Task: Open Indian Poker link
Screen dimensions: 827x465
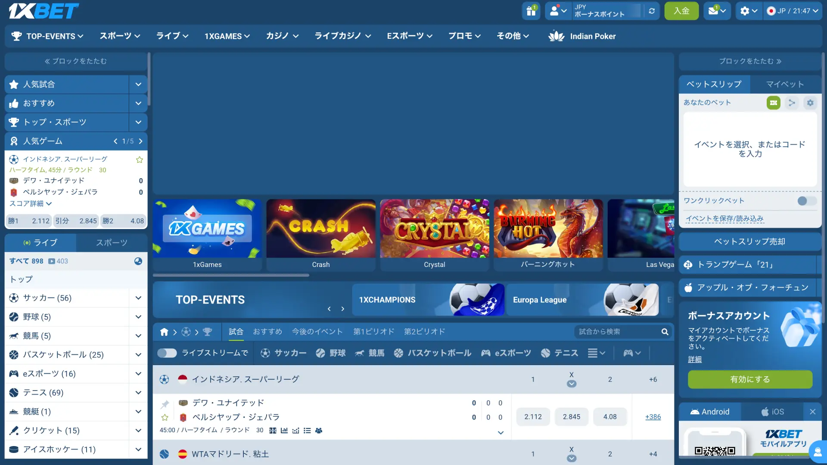Action: [x=582, y=36]
